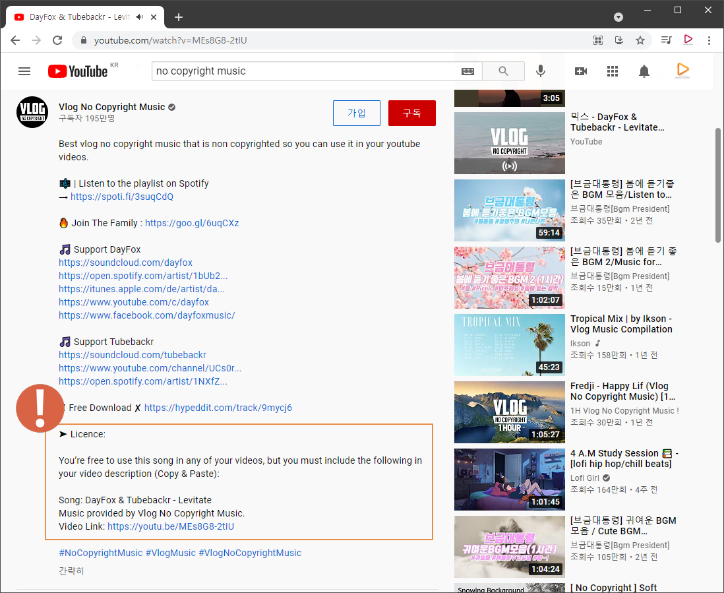Screen dimensions: 724x593
Task: Click the 가입 join button
Action: click(357, 113)
